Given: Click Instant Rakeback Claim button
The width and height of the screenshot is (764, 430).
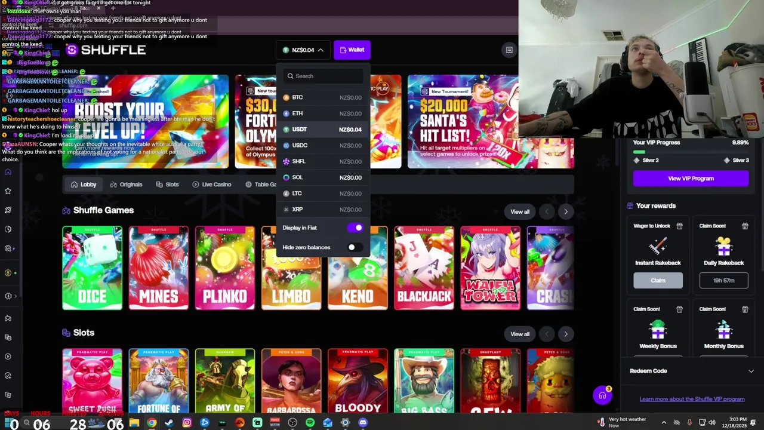Looking at the screenshot, I should (658, 280).
